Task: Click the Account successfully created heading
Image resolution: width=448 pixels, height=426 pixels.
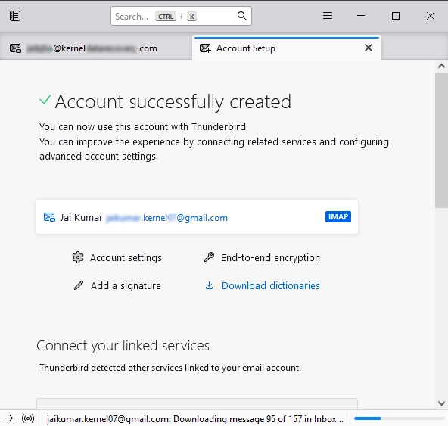Action: 173,101
